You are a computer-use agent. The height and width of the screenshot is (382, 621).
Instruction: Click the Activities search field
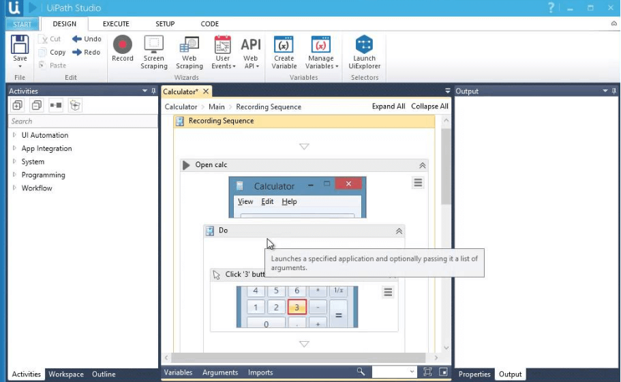82,121
